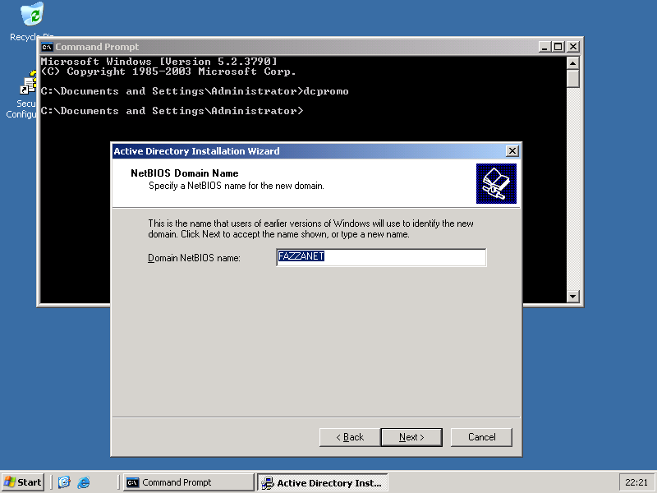This screenshot has height=493, width=657.
Task: Maximize the Command Prompt window
Action: click(558, 47)
